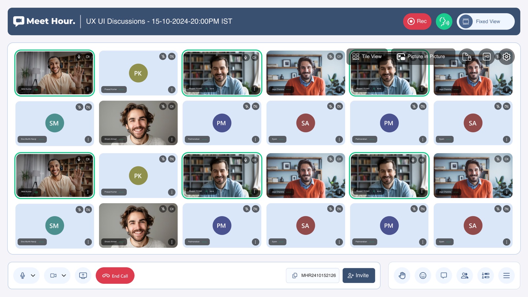Click the UX UI Discussions meeting title
Image resolution: width=528 pixels, height=297 pixels.
(x=159, y=21)
